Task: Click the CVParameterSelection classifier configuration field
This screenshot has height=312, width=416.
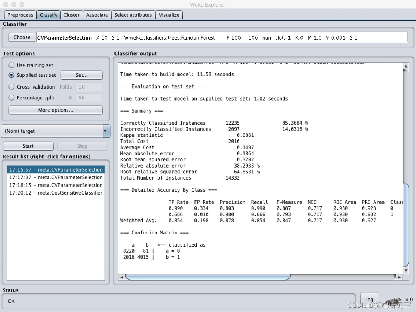Action: click(x=222, y=37)
